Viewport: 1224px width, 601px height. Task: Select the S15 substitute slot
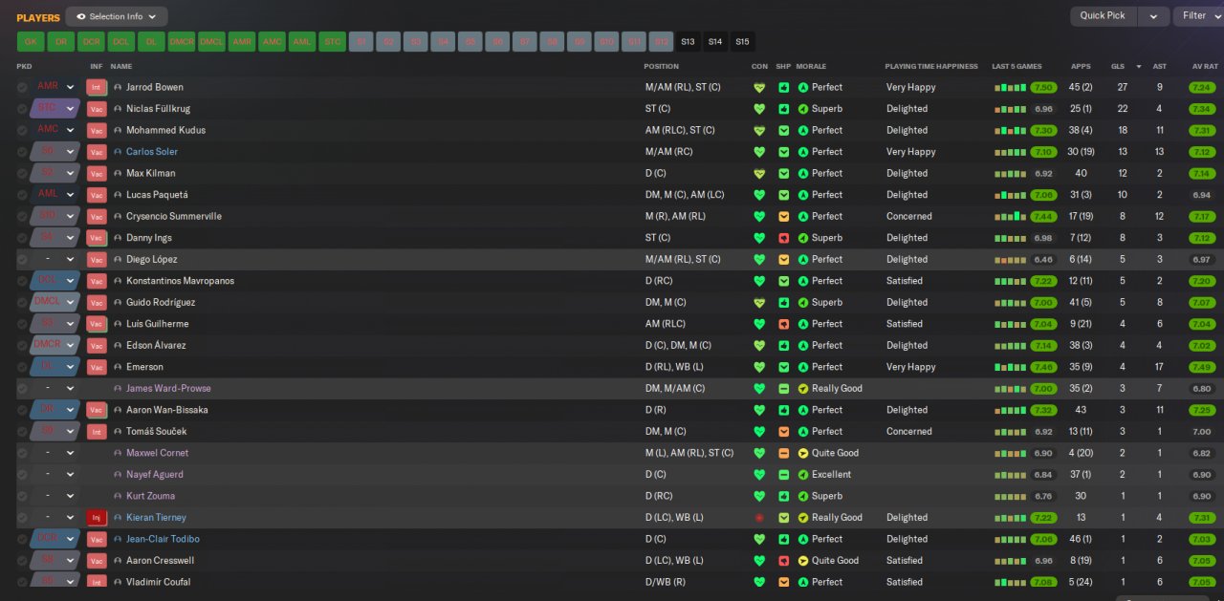pos(742,42)
